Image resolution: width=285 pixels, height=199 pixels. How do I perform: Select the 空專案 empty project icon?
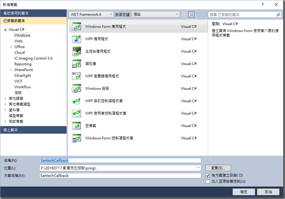pos(76,126)
